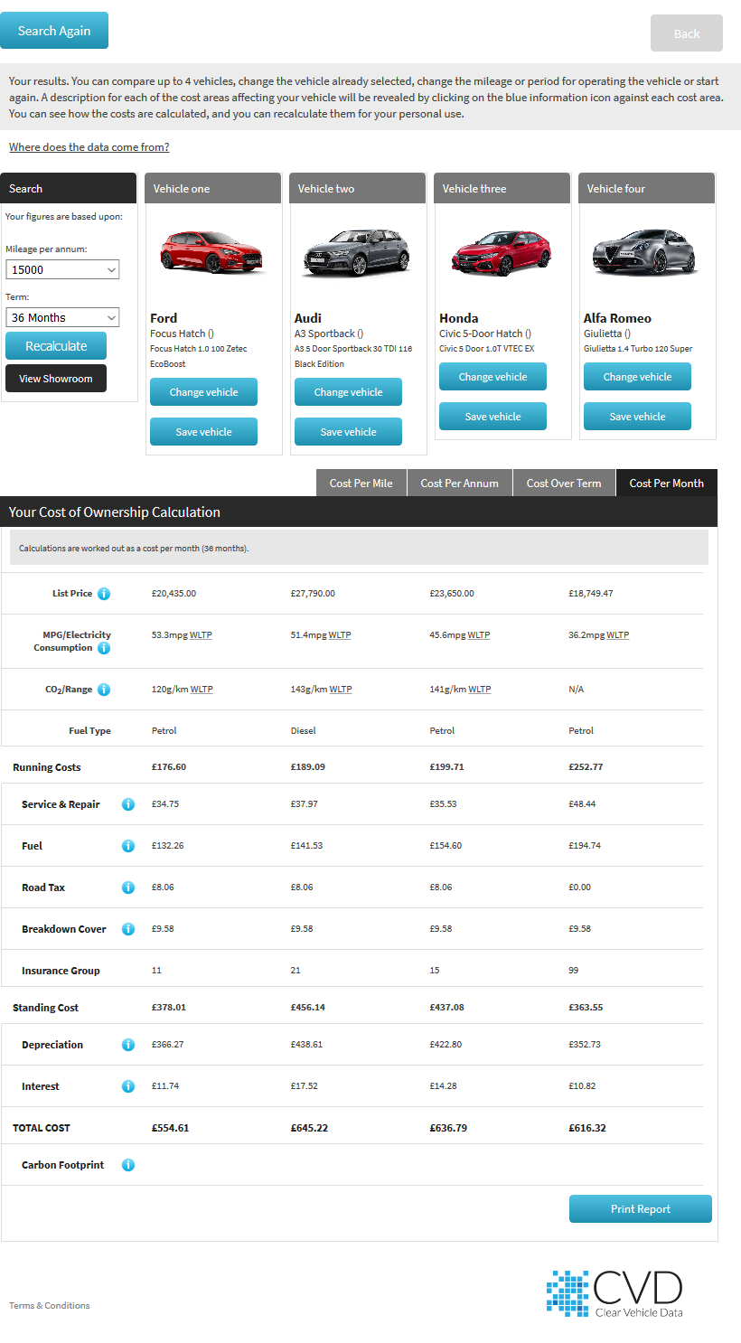
Task: Follow the WLTP link beside 36.2mpg
Action: point(618,635)
